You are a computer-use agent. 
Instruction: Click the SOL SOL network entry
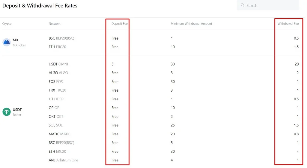click(x=55, y=125)
